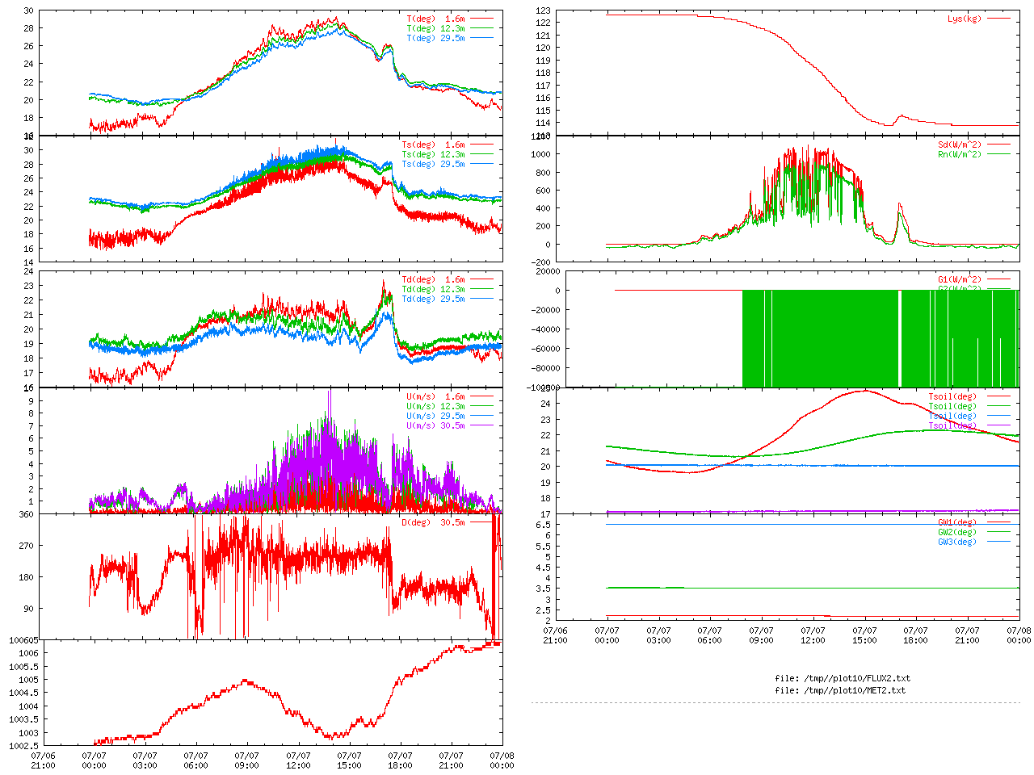Select the "800" radiation axis tick label

coord(543,173)
